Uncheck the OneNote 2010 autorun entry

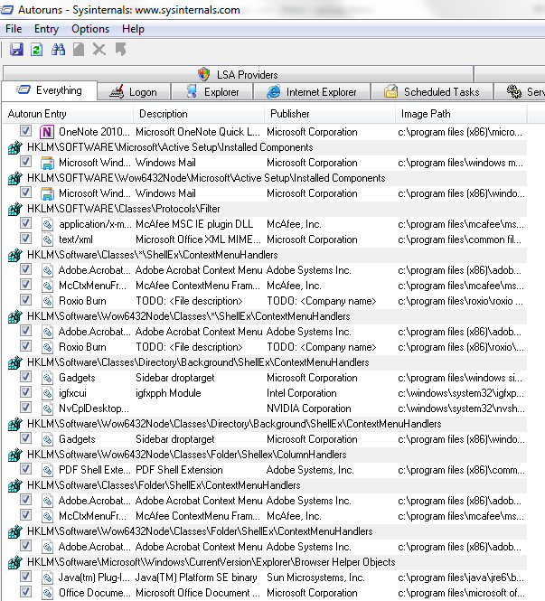click(x=25, y=131)
